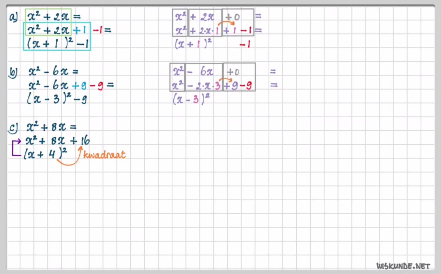
Task: Click the "x² + 8x =" line of problem c
Action: coord(52,126)
